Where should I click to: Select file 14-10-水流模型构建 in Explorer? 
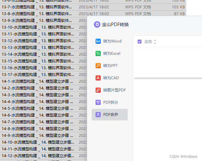point(38,142)
